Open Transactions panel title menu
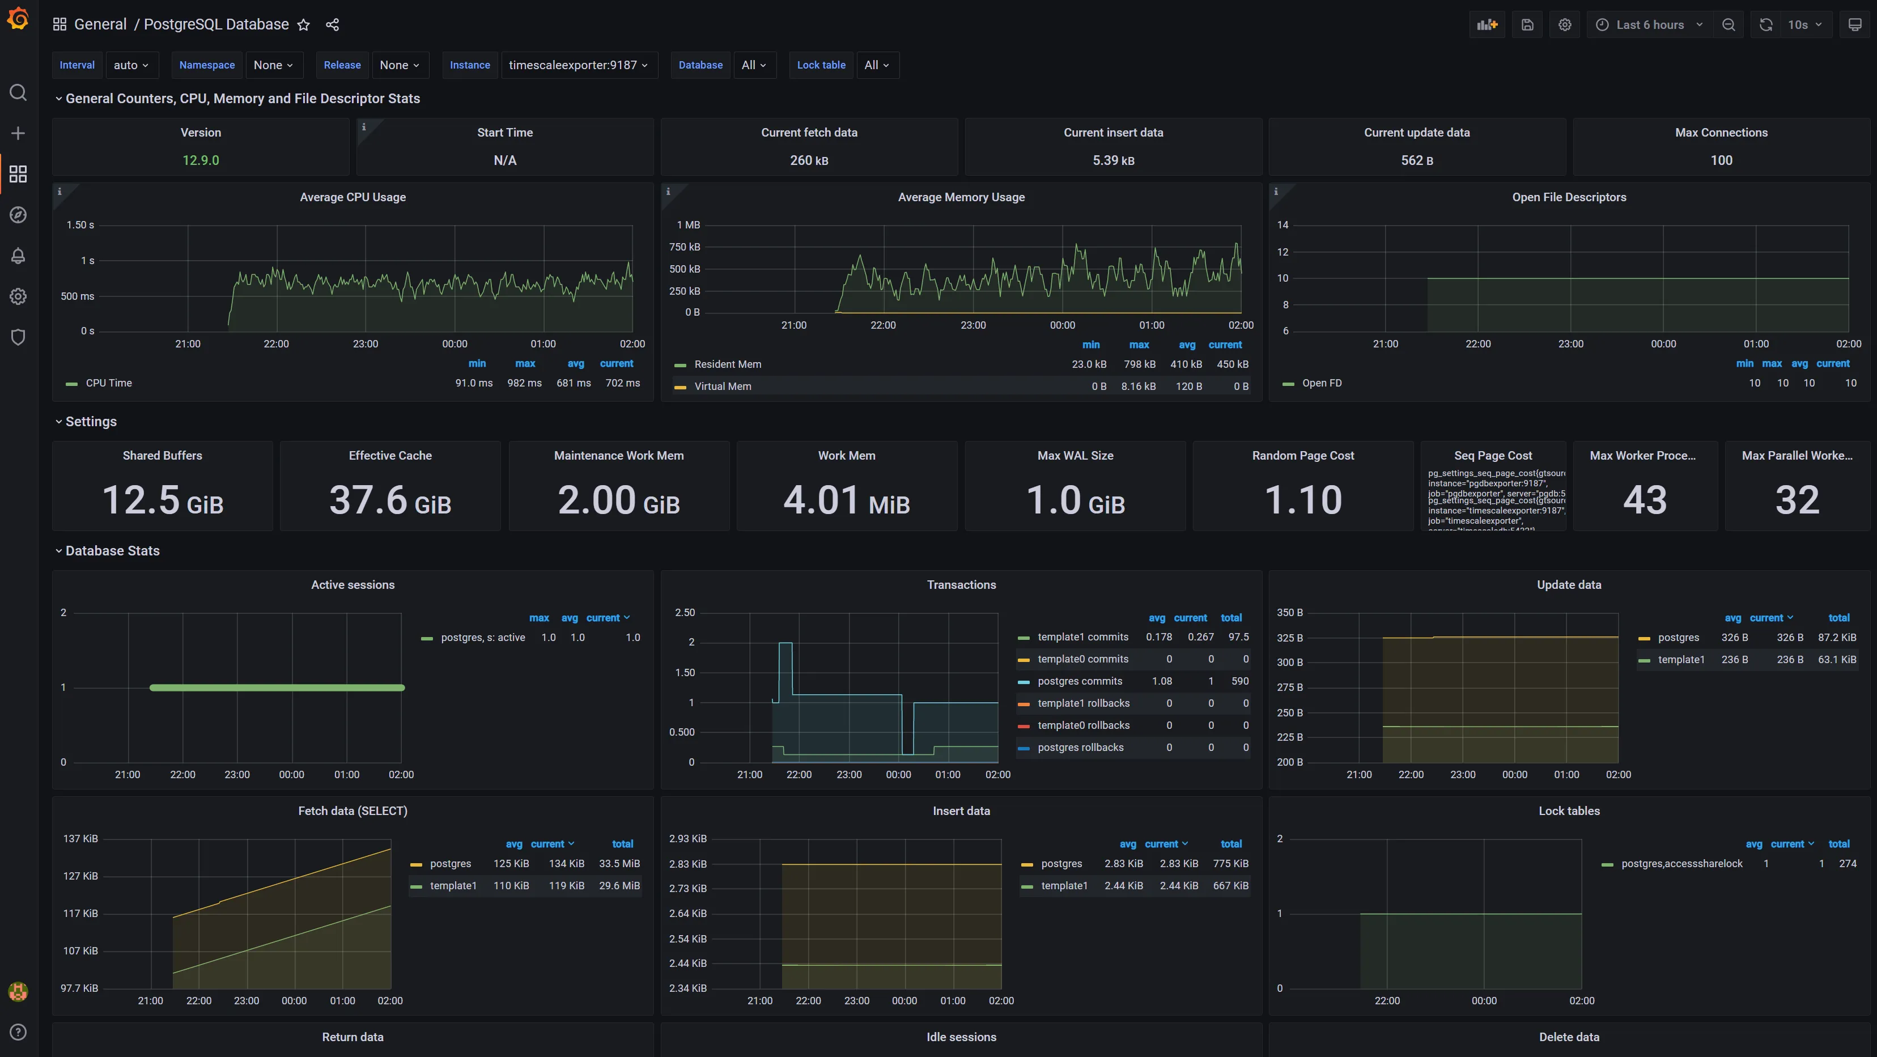1877x1057 pixels. point(961,585)
